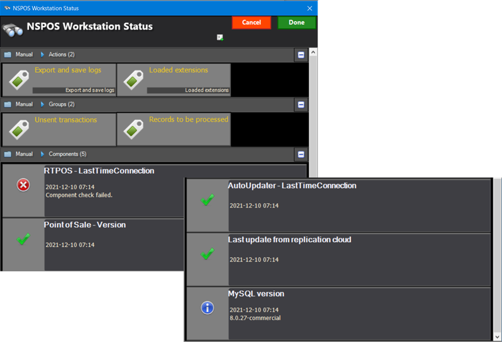Collapse the Components (5) section

coord(301,155)
